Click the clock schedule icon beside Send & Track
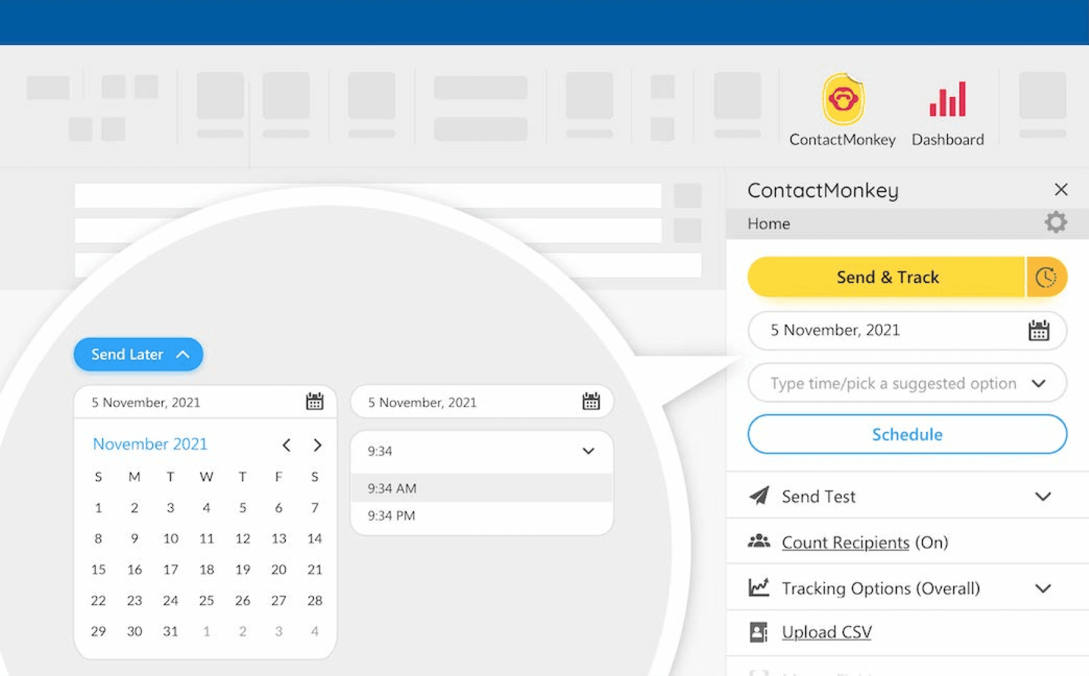This screenshot has height=676, width=1089. pos(1046,277)
